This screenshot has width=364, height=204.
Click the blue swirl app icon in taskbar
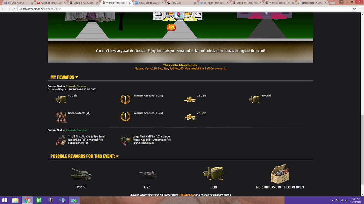coord(62,200)
